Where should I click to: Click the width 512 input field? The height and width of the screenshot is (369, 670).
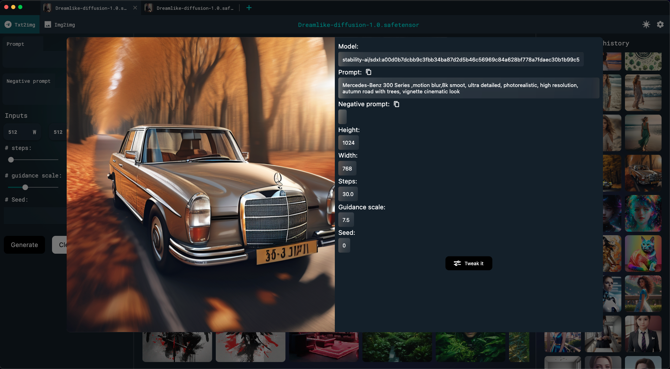click(22, 132)
